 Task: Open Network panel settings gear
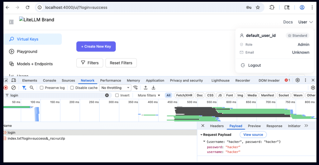313,88
